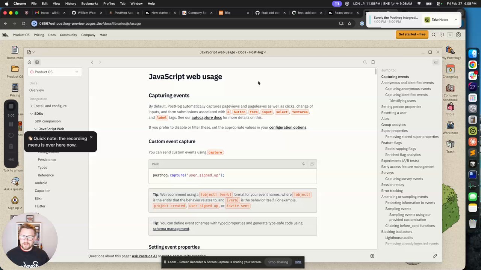Open the home.mdx desktop file icon
The height and width of the screenshot is (270, 481).
coord(15,52)
